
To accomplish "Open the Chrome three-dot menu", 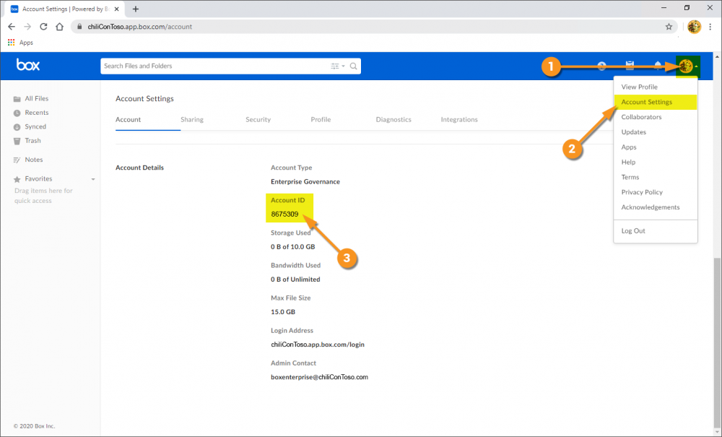I will 711,27.
